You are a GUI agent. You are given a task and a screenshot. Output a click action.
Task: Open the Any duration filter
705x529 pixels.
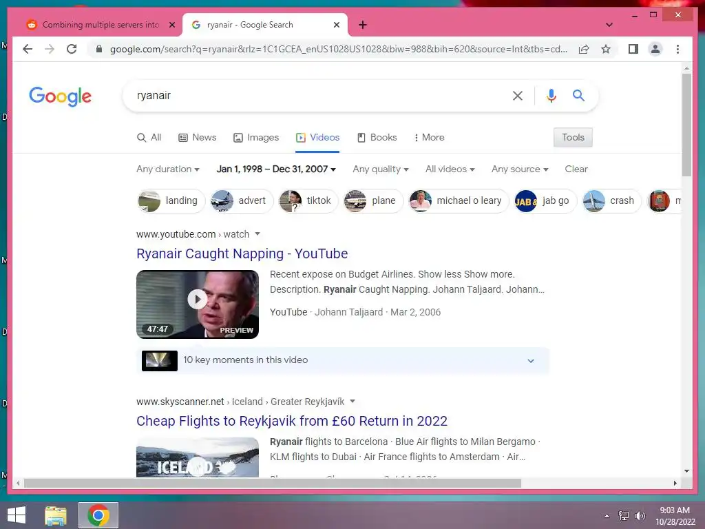point(168,169)
